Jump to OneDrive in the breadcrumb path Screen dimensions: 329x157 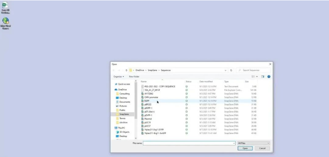140,70
